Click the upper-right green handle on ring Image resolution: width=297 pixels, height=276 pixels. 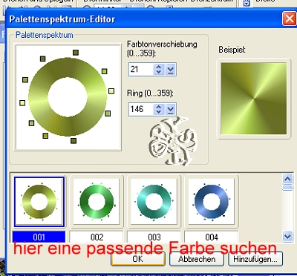tap(105, 71)
